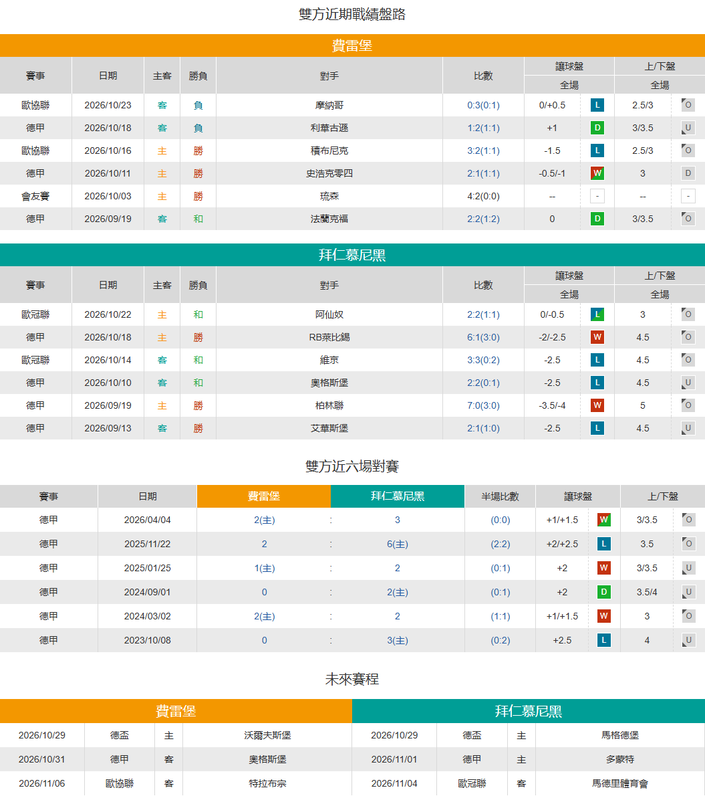Click the half-time score (2:2) link
This screenshot has width=705, height=796.
pyautogui.click(x=500, y=544)
